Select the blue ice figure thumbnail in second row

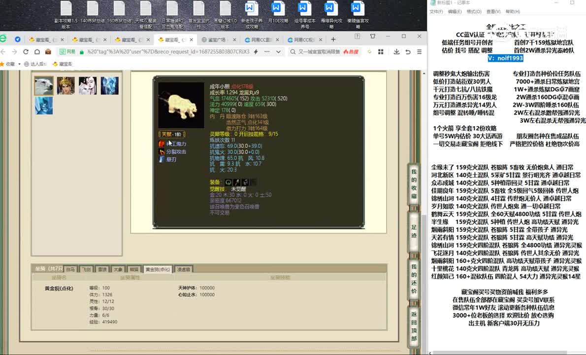44,105
